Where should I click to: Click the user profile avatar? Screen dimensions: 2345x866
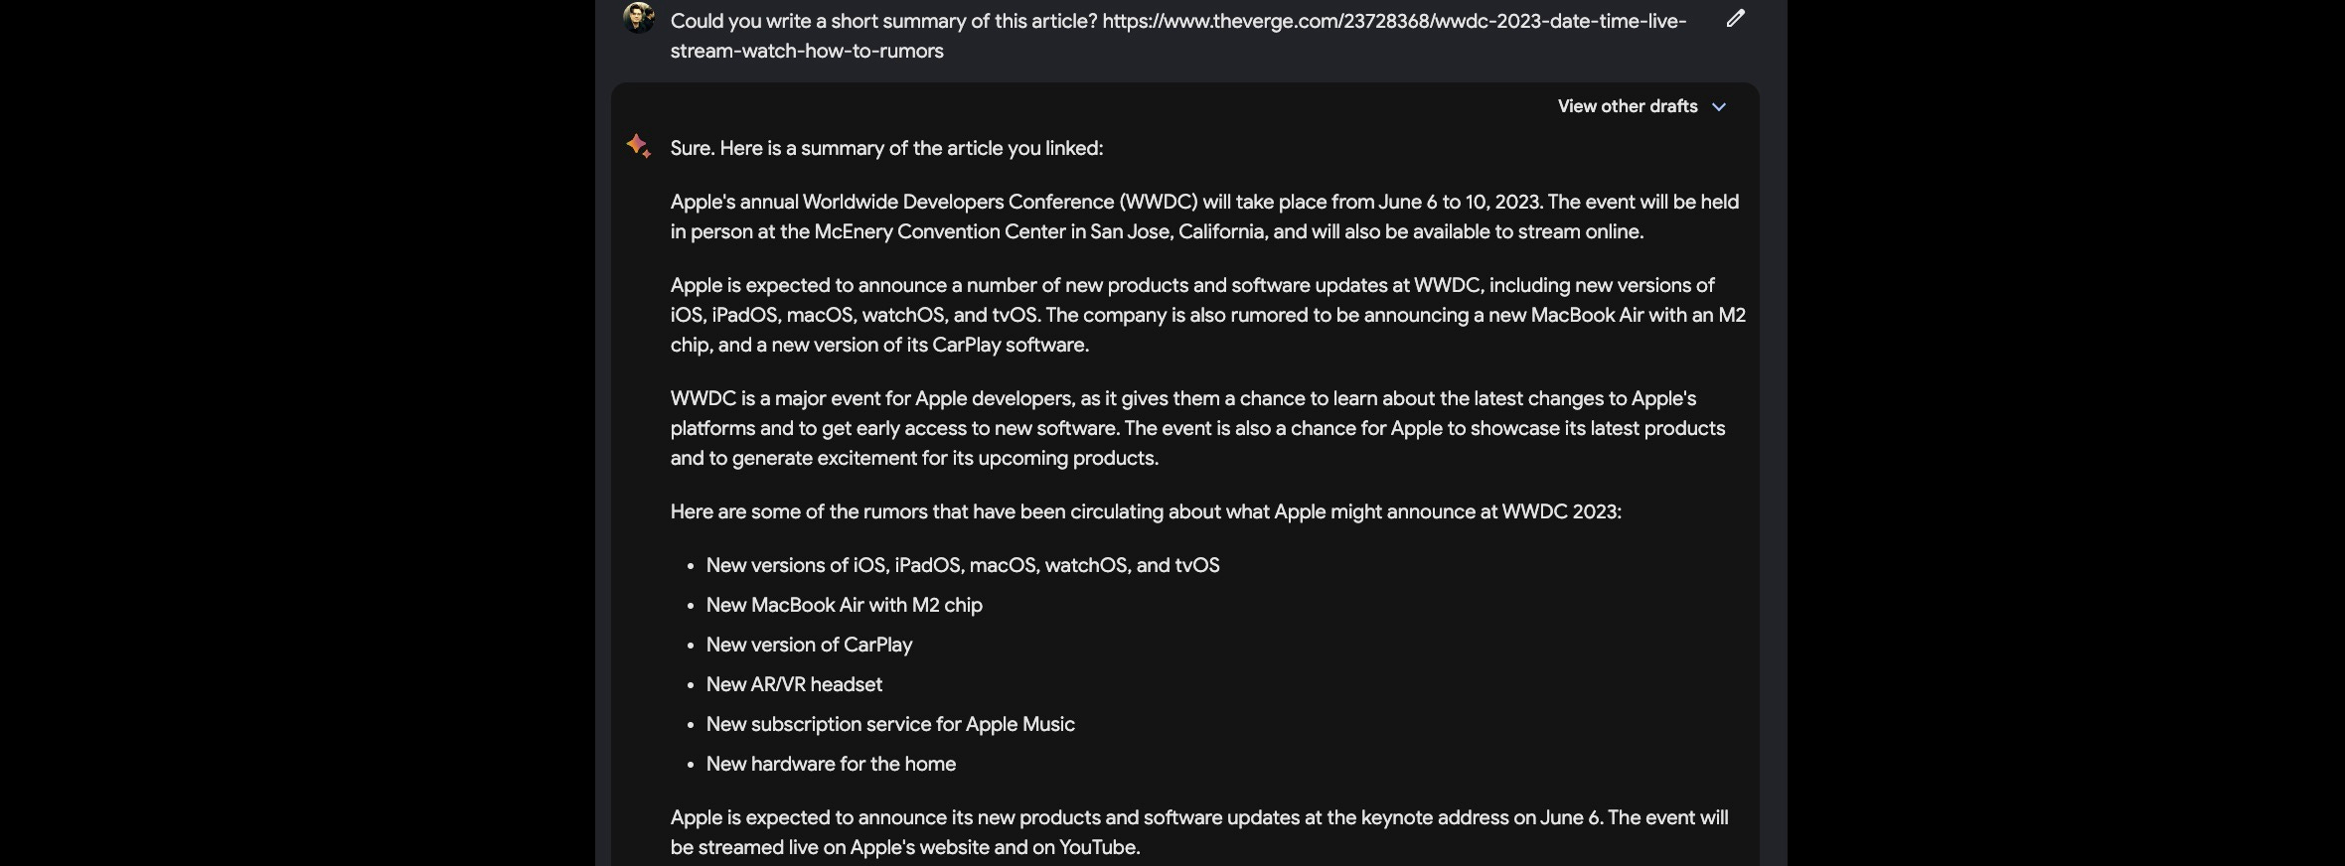point(638,18)
